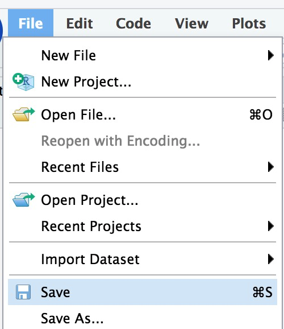Expand the Recent Files submenu arrow

click(x=270, y=167)
